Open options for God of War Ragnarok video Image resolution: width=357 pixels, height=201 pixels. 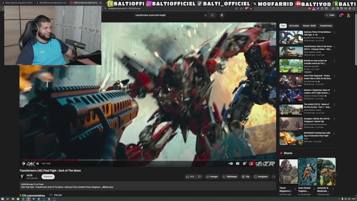(x=334, y=76)
